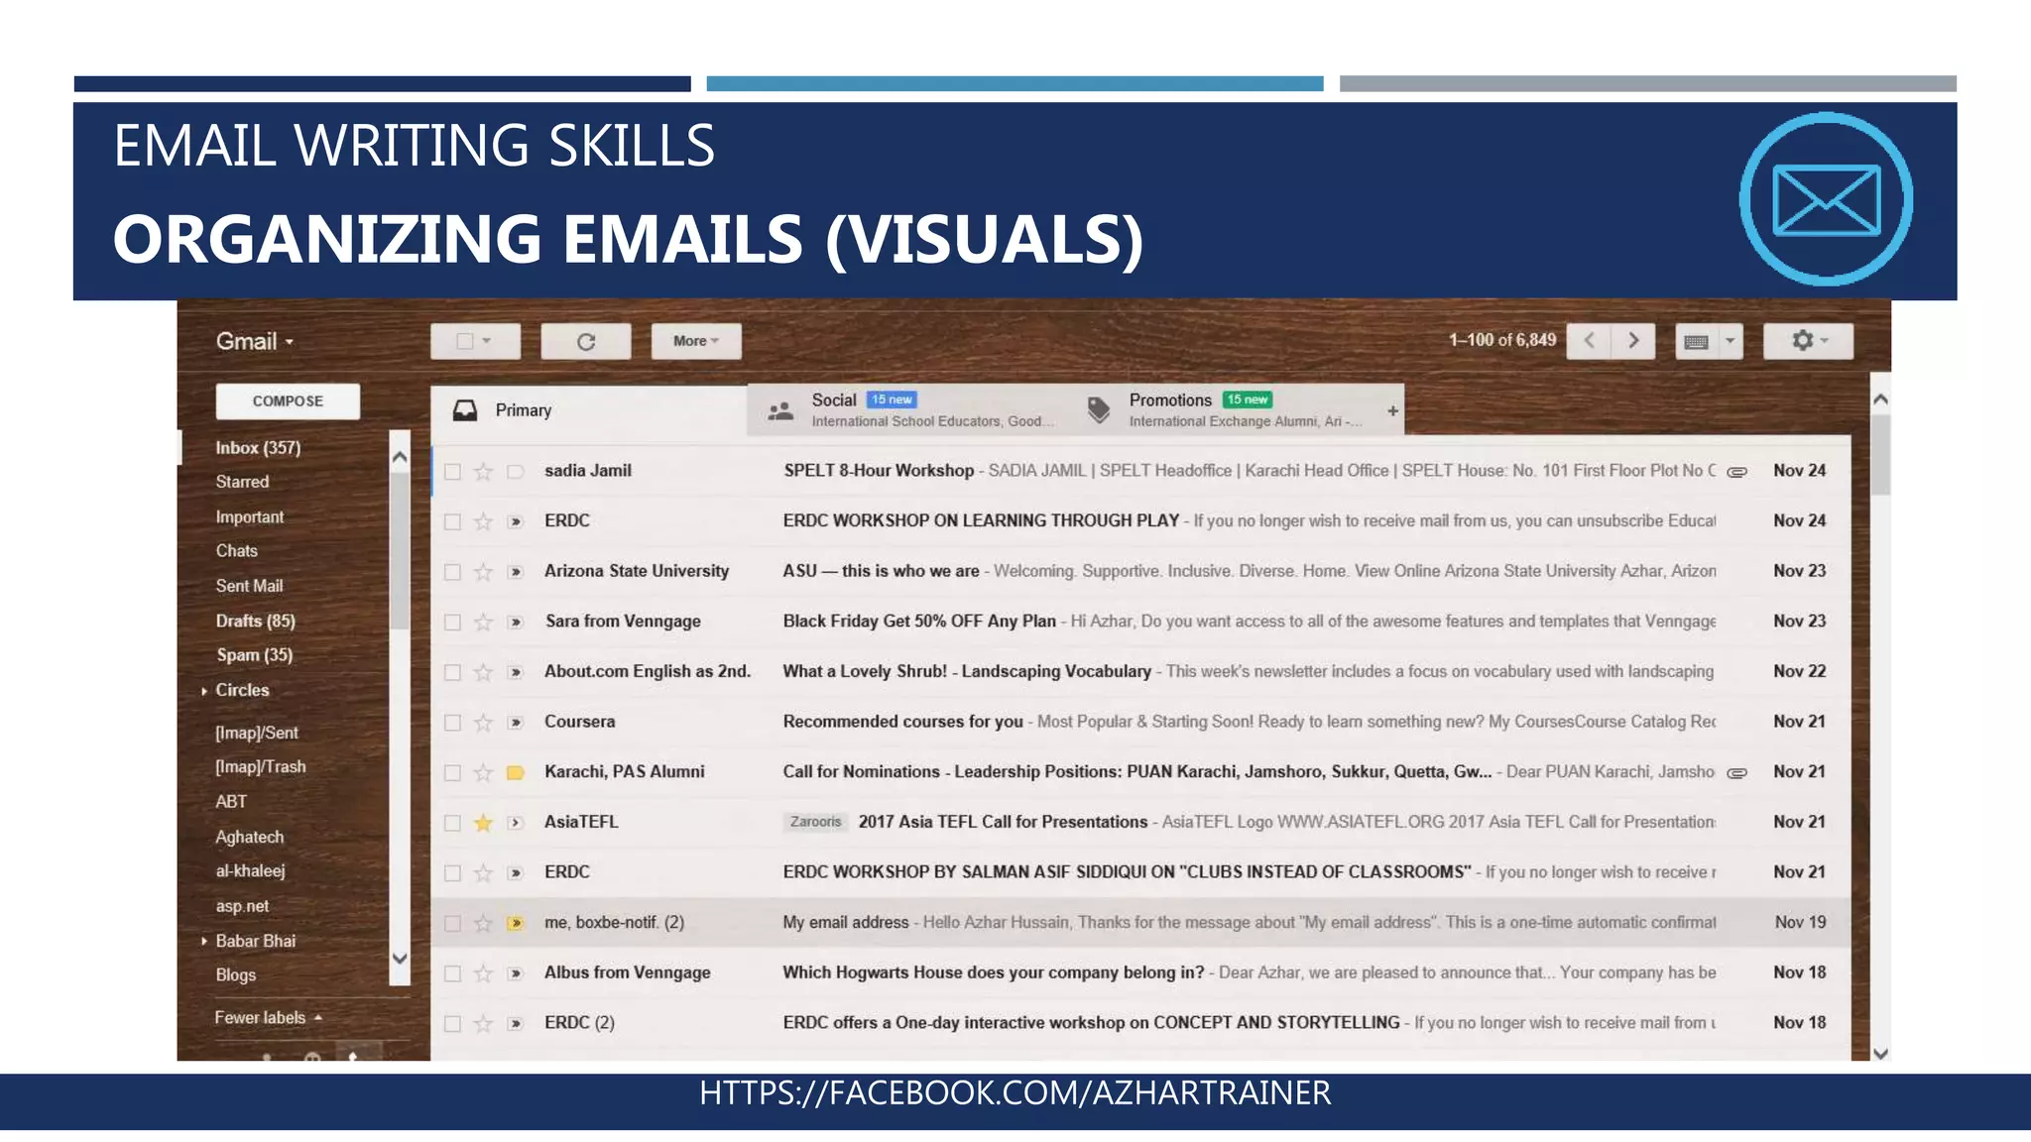Select checkbox for Albus from Venngage email
The image size is (2031, 1142).
click(x=452, y=973)
